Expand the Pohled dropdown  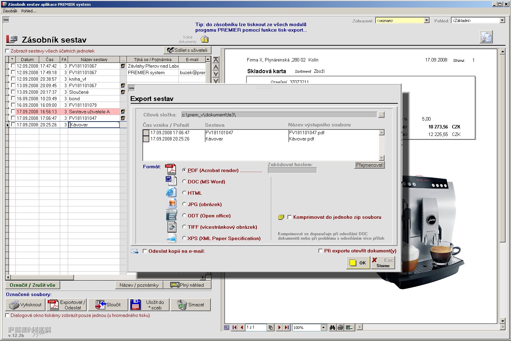[x=502, y=21]
